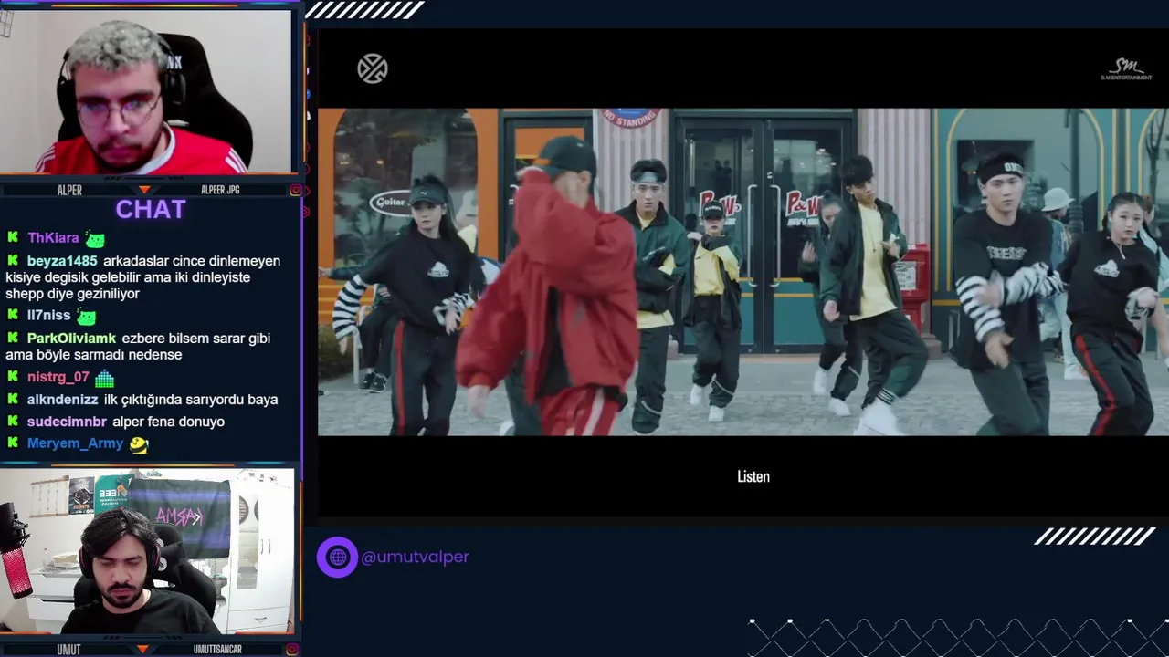This screenshot has width=1169, height=657.
Task: Click the UMUTTSANCAR label
Action: pos(217,649)
